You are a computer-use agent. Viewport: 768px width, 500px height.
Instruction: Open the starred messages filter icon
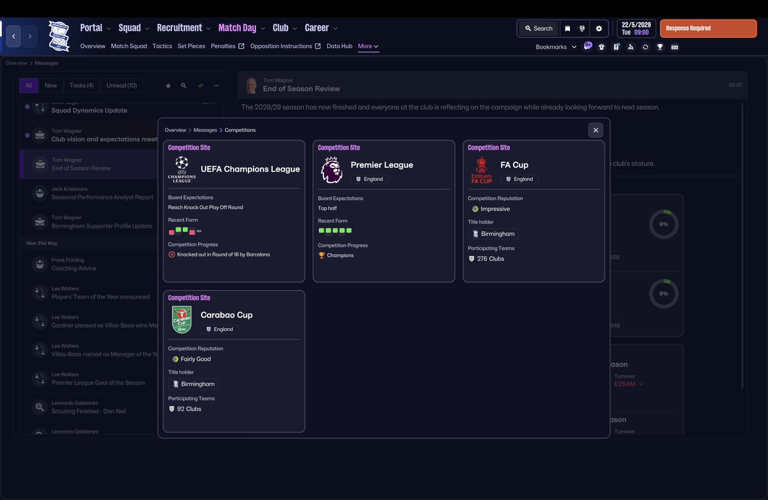[x=168, y=86]
